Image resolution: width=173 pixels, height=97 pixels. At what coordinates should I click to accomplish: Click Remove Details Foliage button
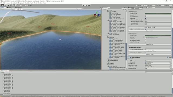150,51
